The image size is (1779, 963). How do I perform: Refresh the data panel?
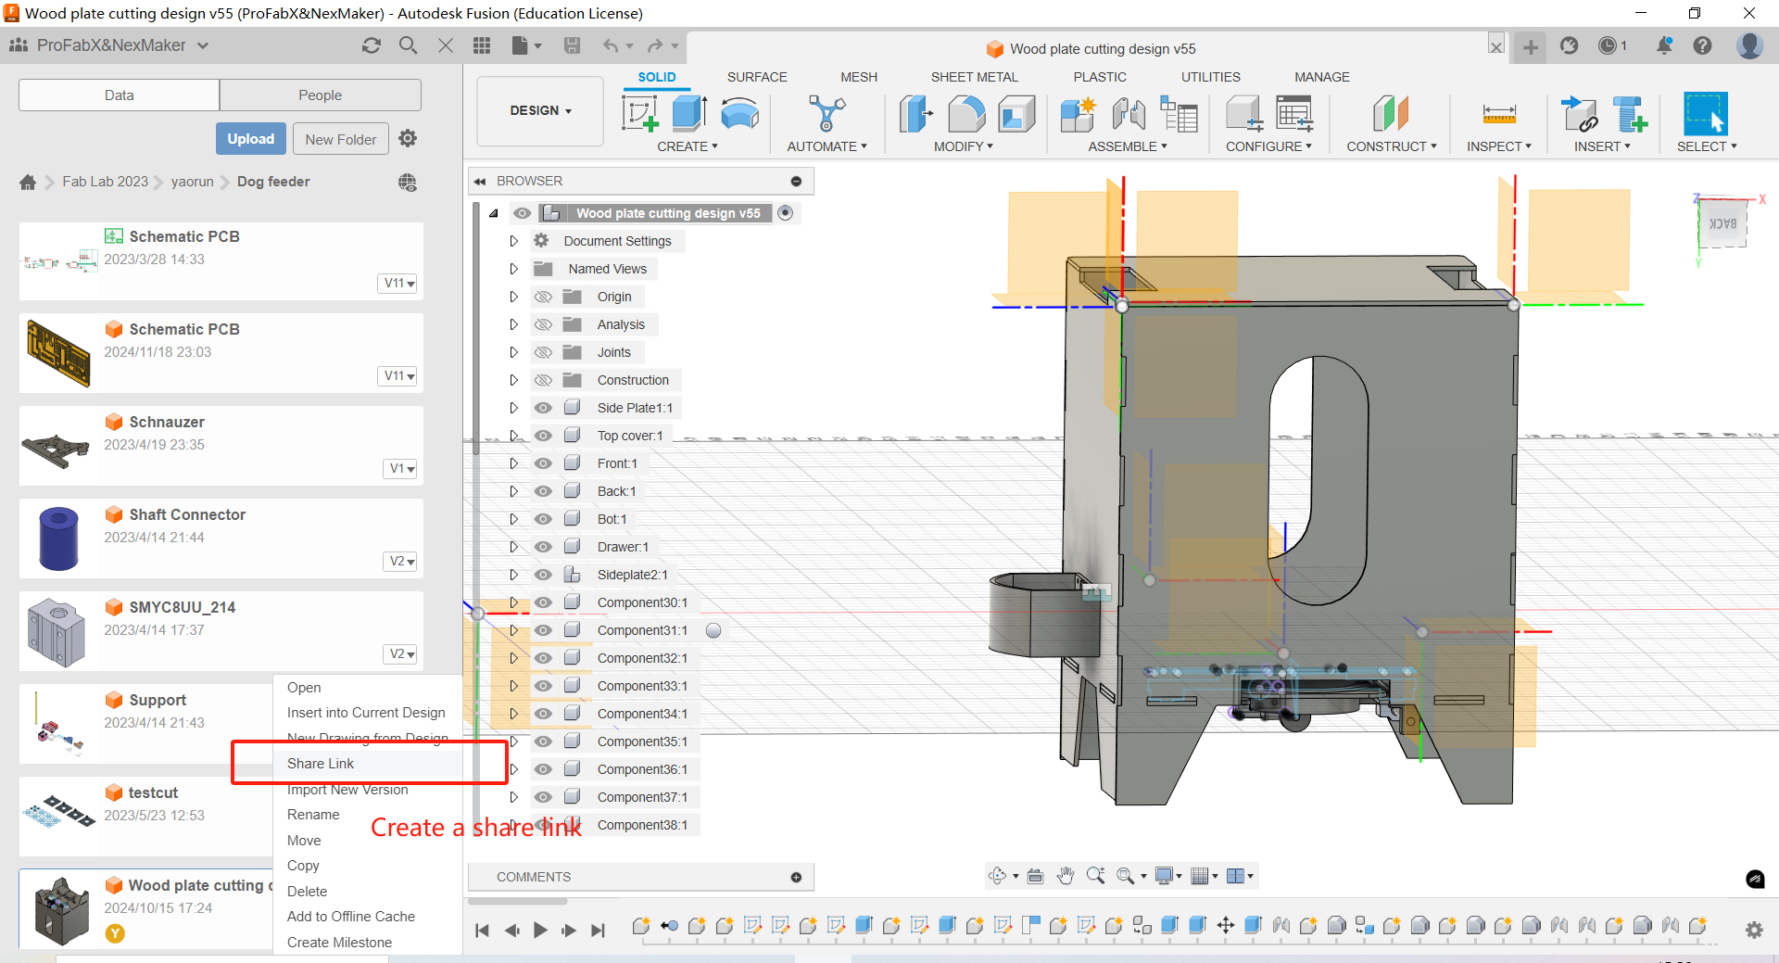[372, 45]
